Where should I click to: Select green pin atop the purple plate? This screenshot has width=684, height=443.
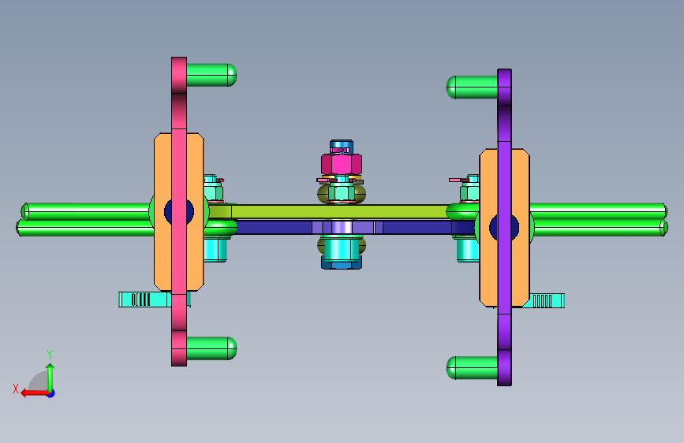[x=472, y=87]
